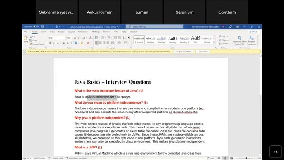Toggle Underline formatting
Screen dimensions: 284x160
(57, 43)
